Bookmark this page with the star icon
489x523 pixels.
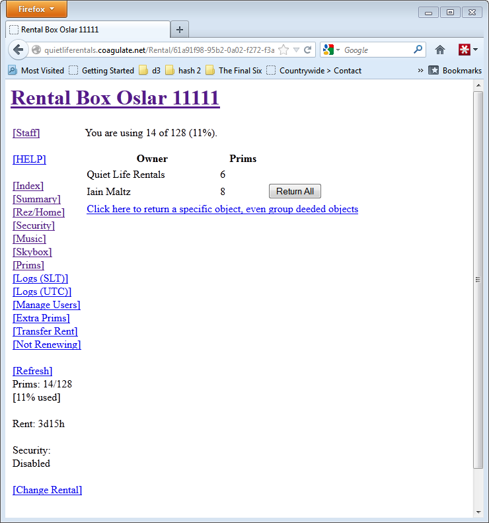point(283,50)
